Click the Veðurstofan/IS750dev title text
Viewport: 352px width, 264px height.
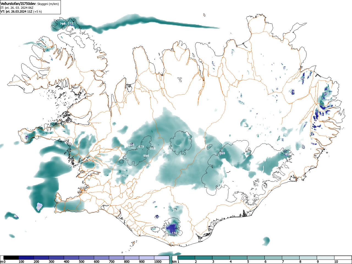[x=18, y=4]
